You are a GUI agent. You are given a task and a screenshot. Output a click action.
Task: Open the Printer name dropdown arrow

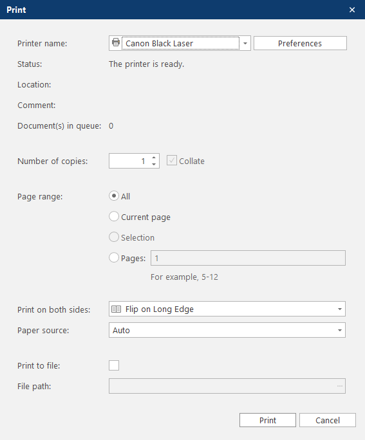(x=245, y=43)
